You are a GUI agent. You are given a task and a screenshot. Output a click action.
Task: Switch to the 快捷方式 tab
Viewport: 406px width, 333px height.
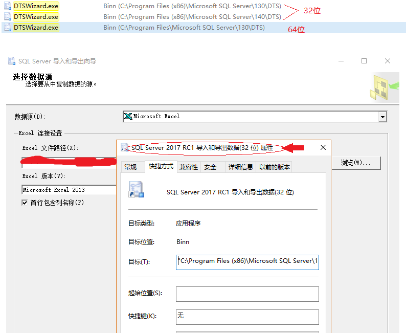[x=161, y=166]
